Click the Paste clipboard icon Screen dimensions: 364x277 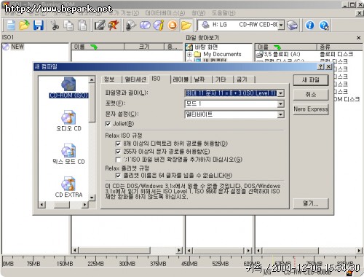(82, 25)
